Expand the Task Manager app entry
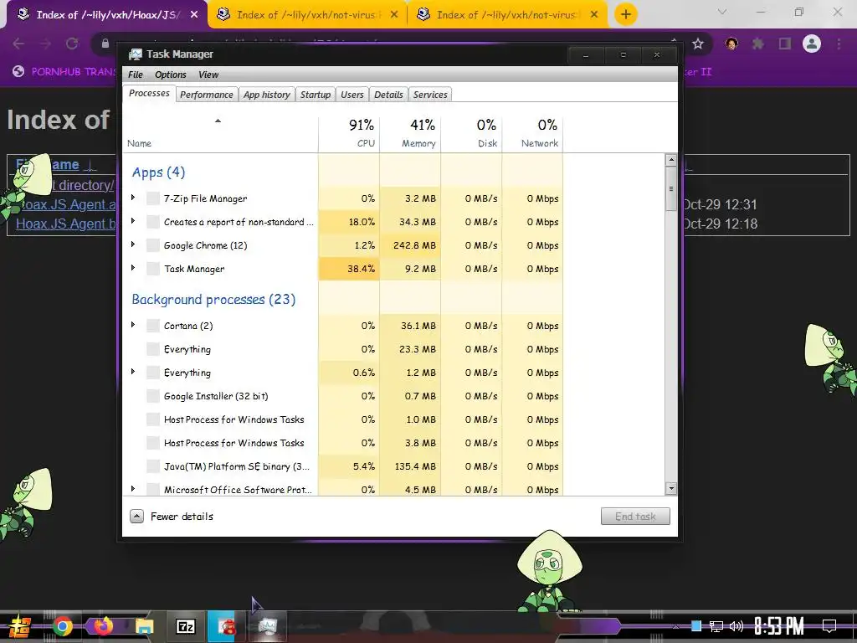The image size is (857, 643). pyautogui.click(x=133, y=268)
